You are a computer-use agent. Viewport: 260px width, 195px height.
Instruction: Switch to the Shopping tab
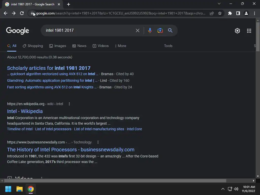pos(33,46)
